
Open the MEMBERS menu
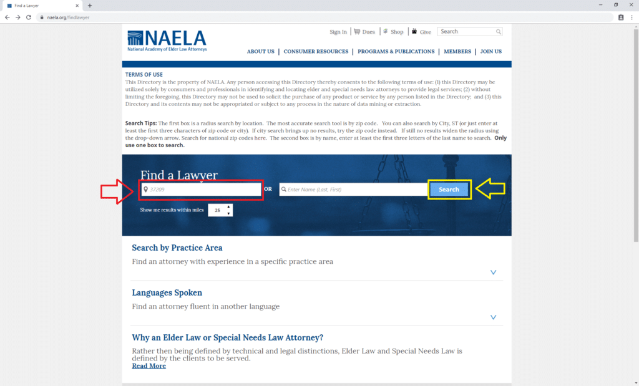[x=457, y=51]
